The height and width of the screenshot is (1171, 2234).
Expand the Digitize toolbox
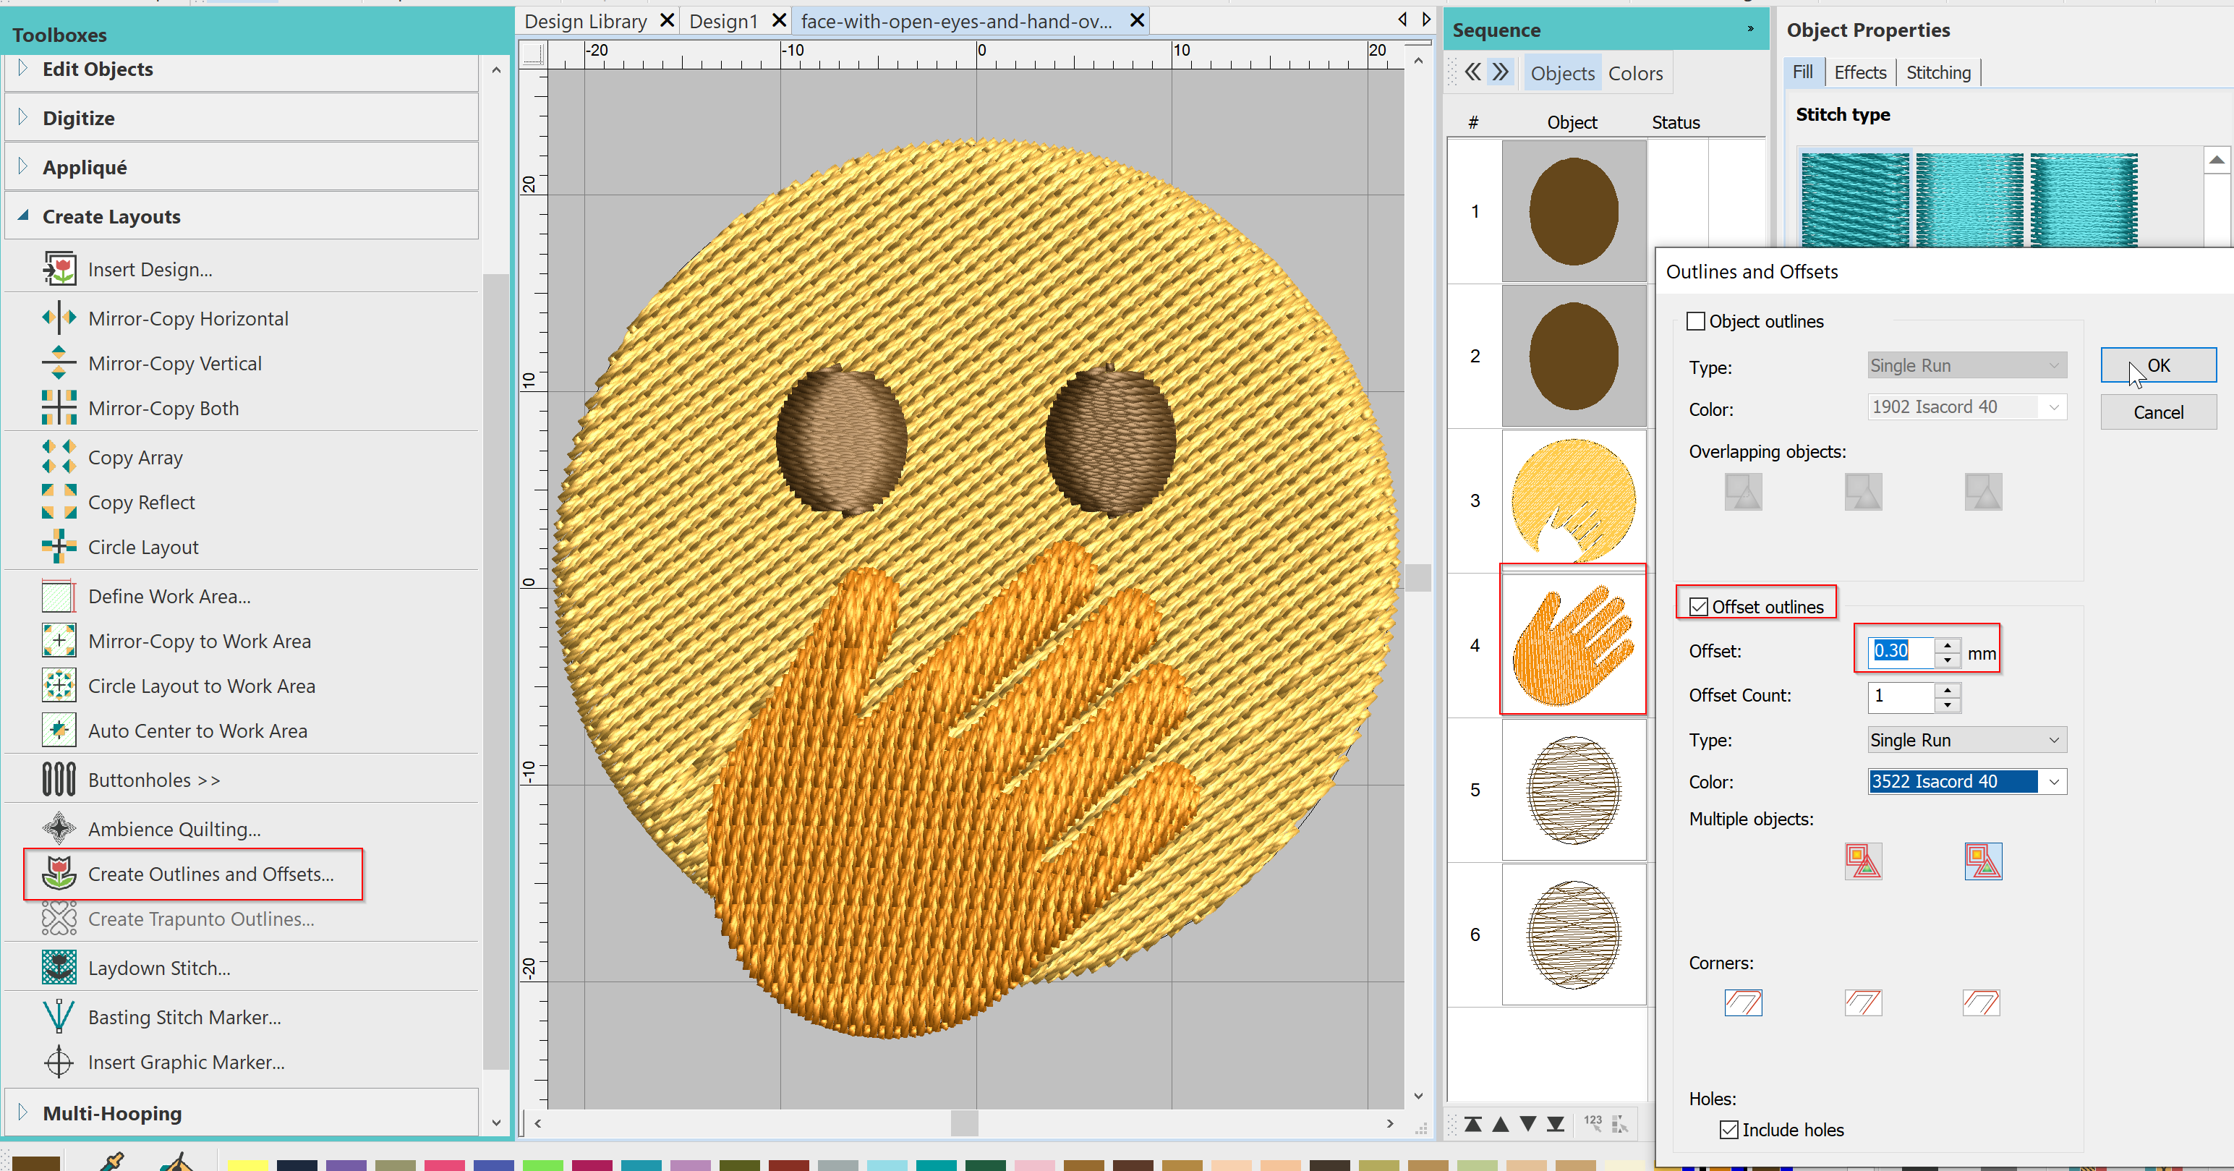click(241, 118)
